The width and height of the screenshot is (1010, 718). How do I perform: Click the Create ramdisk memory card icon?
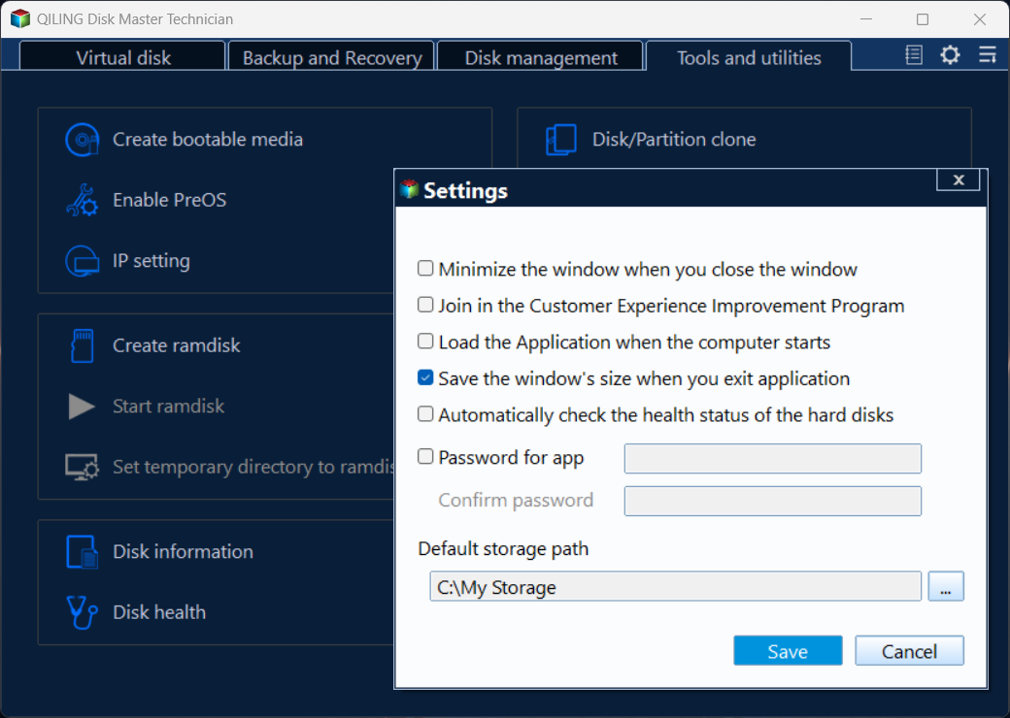pyautogui.click(x=82, y=345)
